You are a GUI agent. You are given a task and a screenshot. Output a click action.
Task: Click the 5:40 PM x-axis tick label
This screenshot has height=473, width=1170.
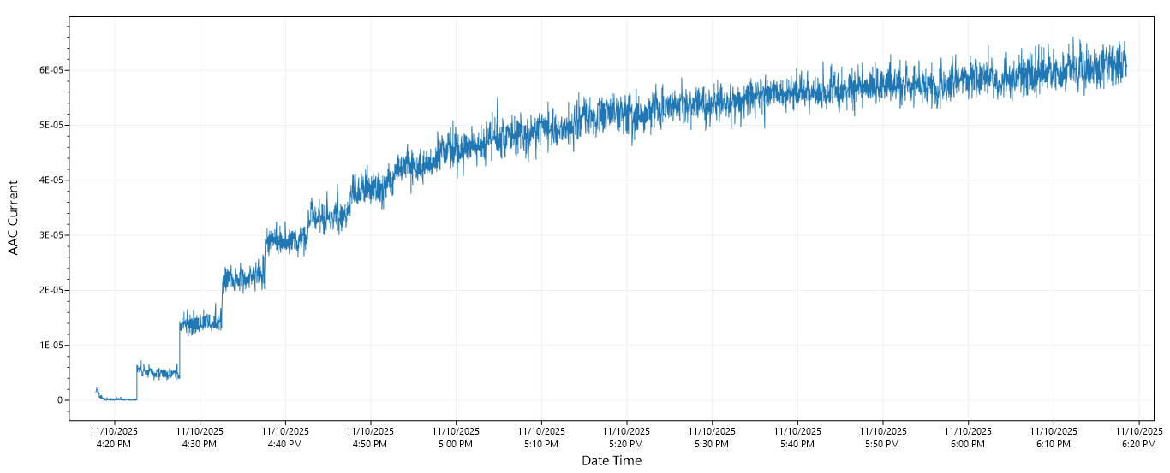click(x=797, y=438)
